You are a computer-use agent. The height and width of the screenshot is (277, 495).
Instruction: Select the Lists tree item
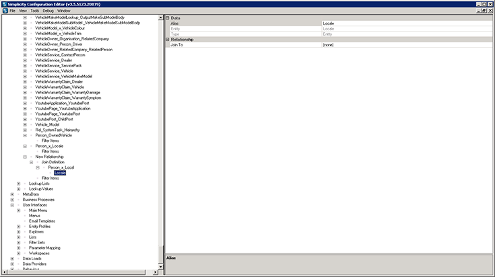coord(32,237)
